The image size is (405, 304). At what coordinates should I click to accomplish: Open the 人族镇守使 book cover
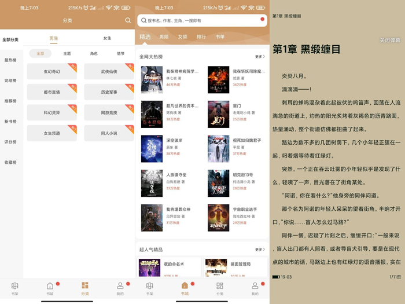152,184
